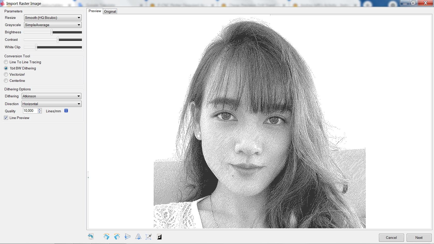This screenshot has width=434, height=244.
Task: Choose the Vectorize! conversion tool
Action: coord(15,74)
